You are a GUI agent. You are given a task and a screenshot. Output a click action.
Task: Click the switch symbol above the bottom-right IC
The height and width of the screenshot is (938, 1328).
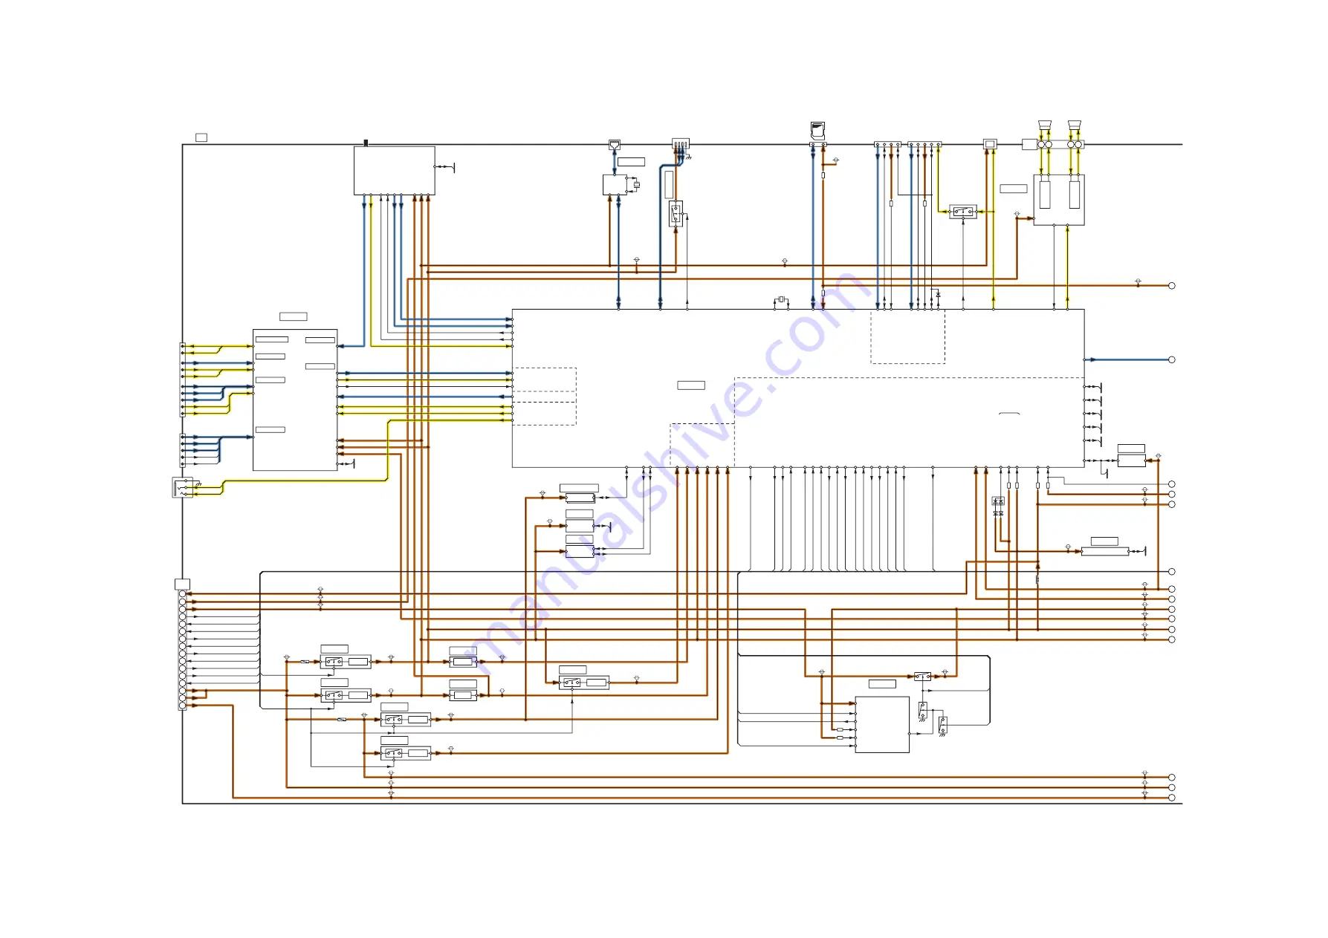[x=922, y=677]
